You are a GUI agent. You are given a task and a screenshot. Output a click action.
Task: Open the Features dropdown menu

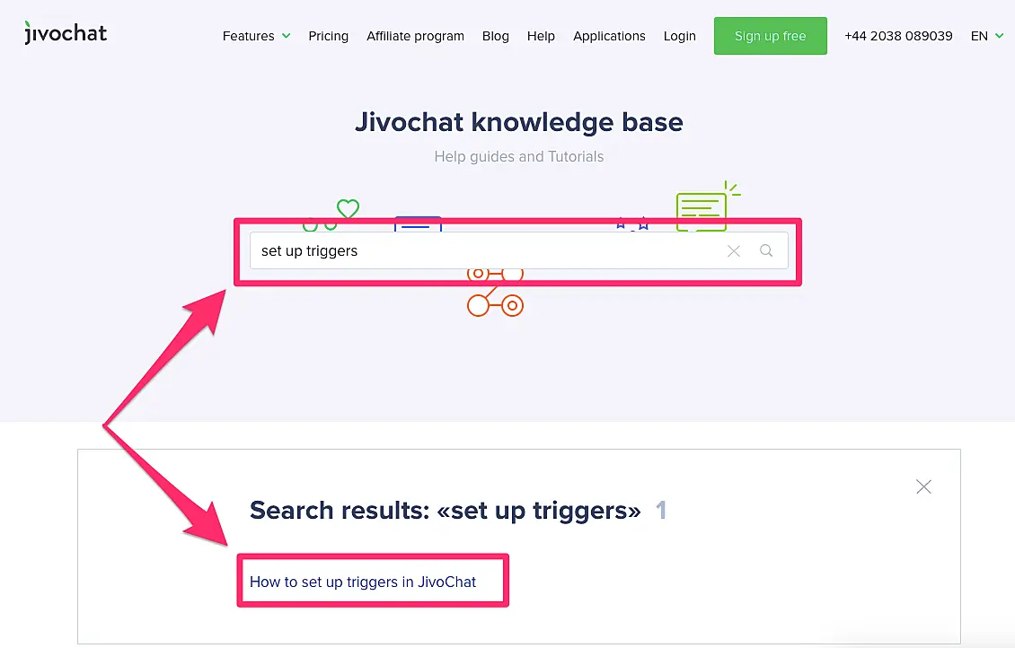click(249, 36)
